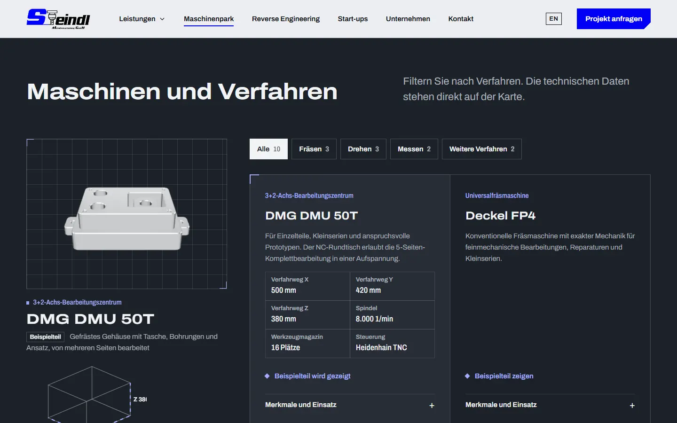Click the DMG DMU 50T card heading
Image resolution: width=677 pixels, height=423 pixels.
(311, 216)
